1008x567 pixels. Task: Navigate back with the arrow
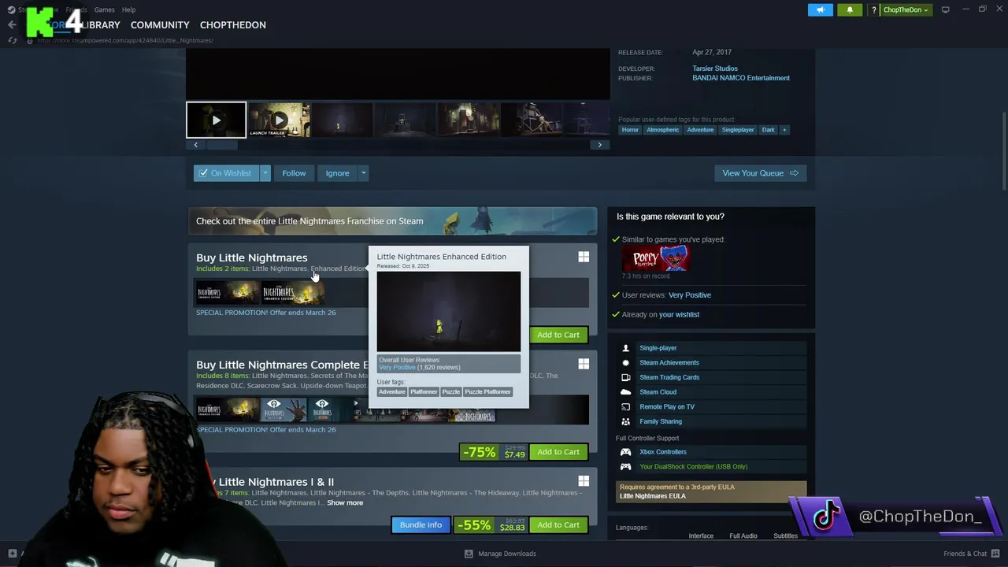pos(12,25)
